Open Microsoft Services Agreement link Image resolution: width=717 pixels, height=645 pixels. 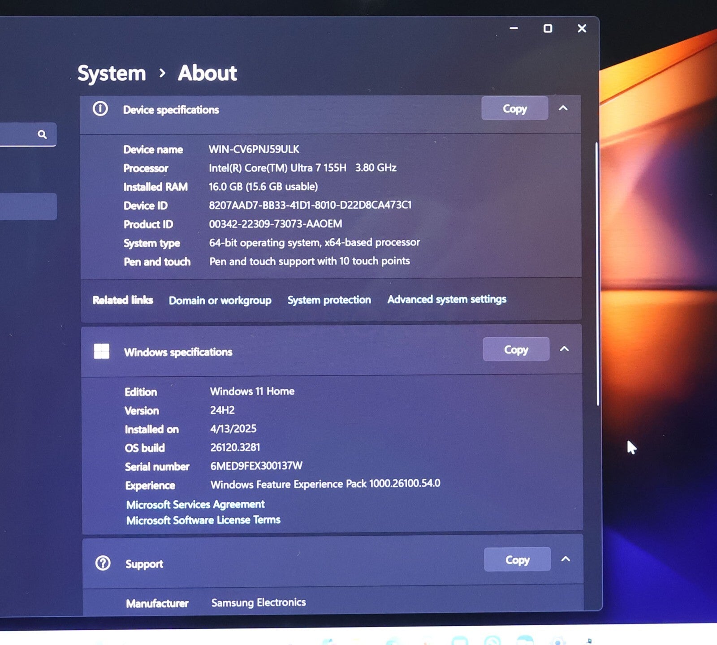coord(195,504)
